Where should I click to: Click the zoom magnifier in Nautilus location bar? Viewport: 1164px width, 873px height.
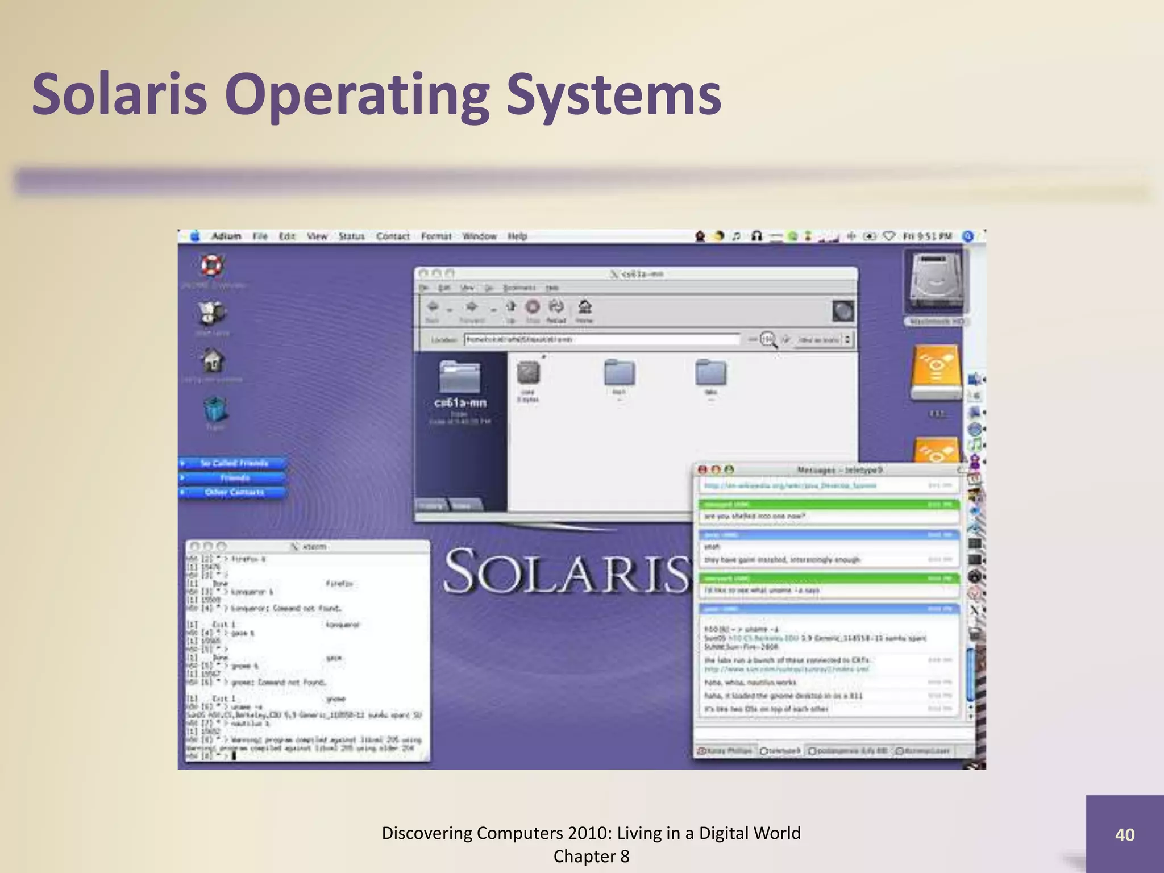pos(768,340)
